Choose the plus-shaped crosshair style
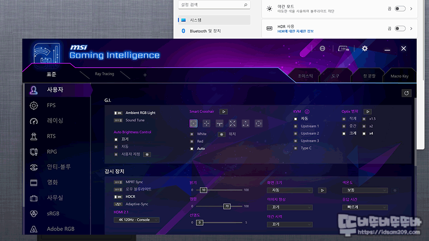This screenshot has height=241, width=429. pos(206,123)
